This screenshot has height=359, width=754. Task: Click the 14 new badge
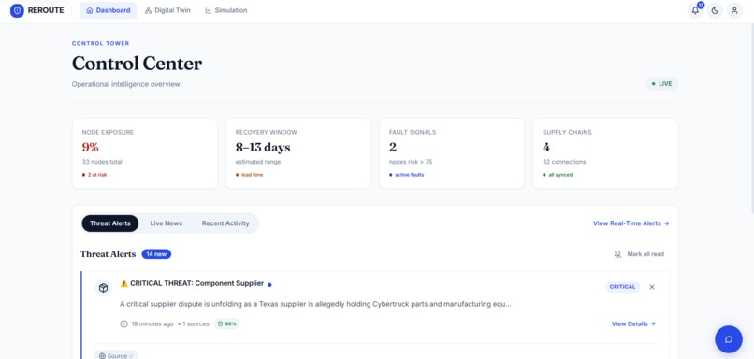point(156,254)
